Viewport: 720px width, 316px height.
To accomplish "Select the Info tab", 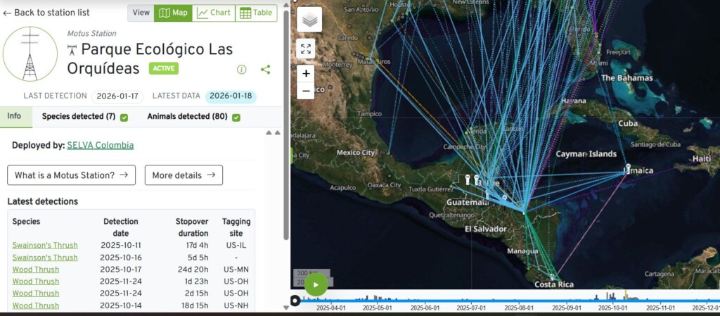I will point(14,116).
